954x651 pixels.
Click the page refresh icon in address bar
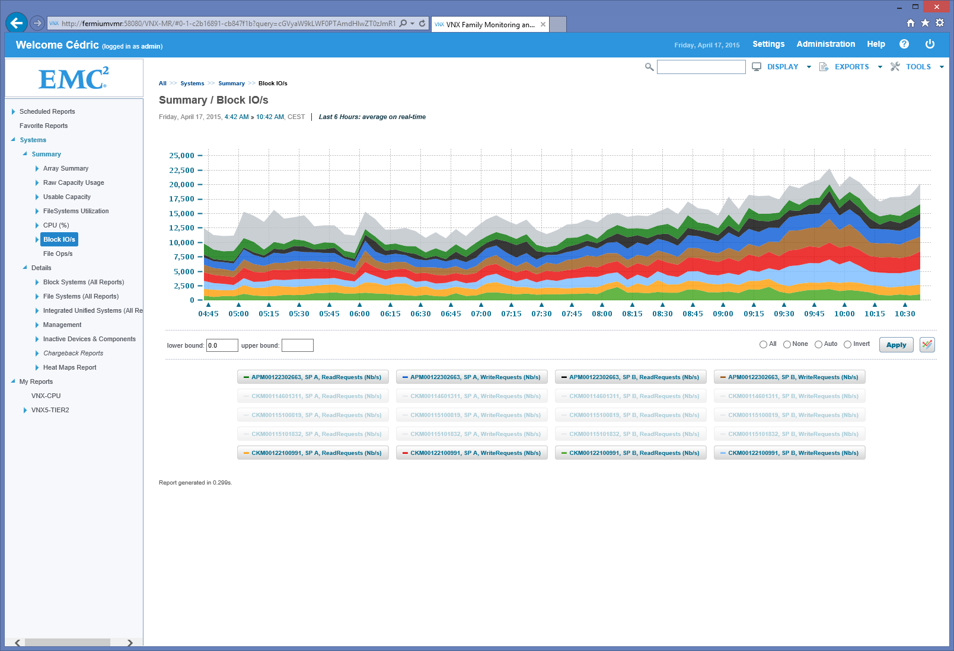tap(422, 24)
